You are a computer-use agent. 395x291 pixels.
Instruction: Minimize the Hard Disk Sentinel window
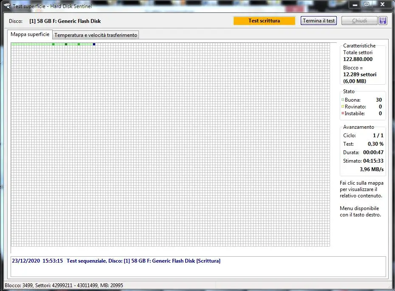point(355,5)
